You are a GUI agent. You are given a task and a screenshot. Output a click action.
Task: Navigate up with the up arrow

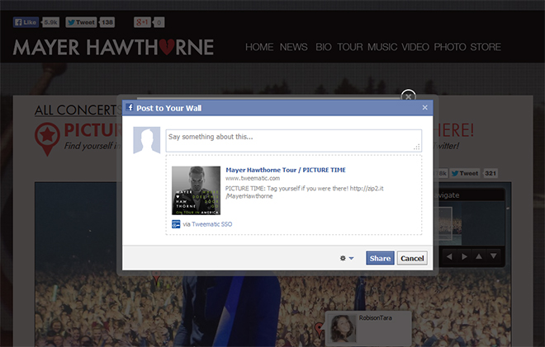[x=479, y=256]
